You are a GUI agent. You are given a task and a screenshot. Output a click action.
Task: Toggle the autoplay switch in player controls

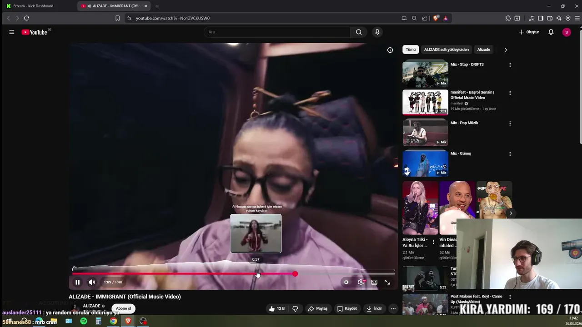tap(346, 282)
